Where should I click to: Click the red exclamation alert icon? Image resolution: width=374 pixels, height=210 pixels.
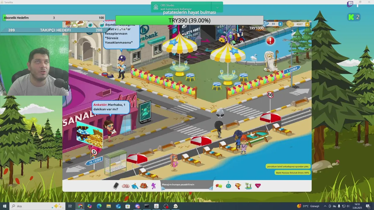270,41
